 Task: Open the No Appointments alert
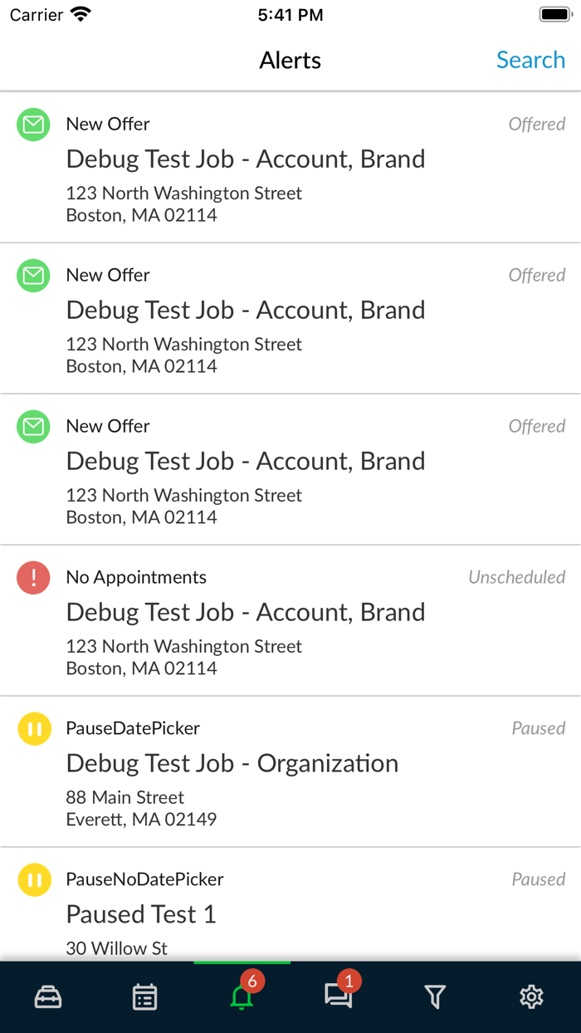tap(246, 613)
